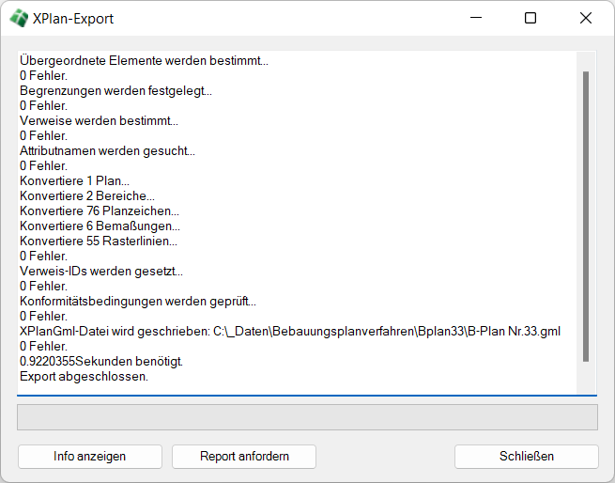615x483 pixels.
Task: Select the 'Konvertiere 2 Bereiche...' line
Action: 86,196
